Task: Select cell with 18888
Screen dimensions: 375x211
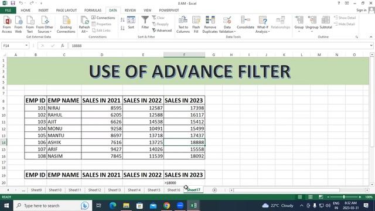Action: 184,142
